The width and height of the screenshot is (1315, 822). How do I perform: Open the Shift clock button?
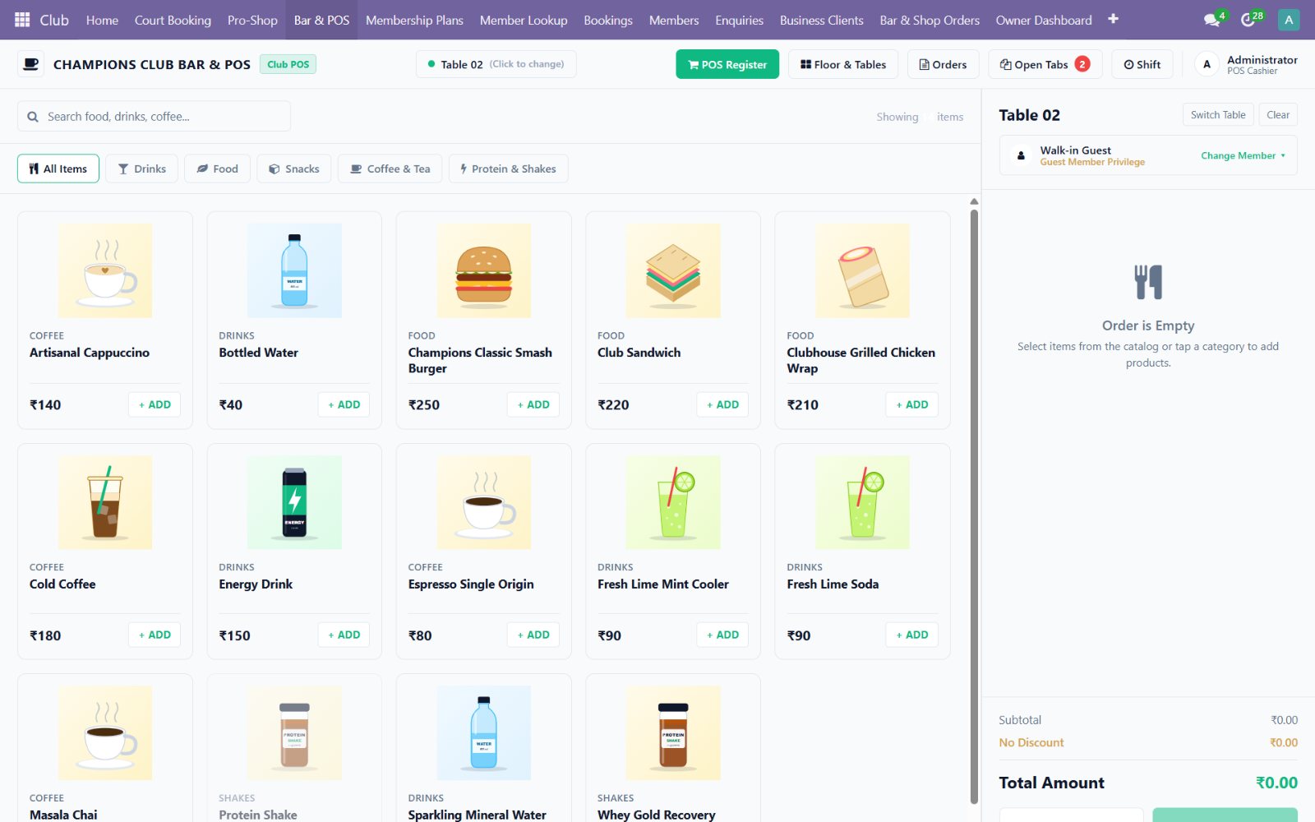[1142, 64]
